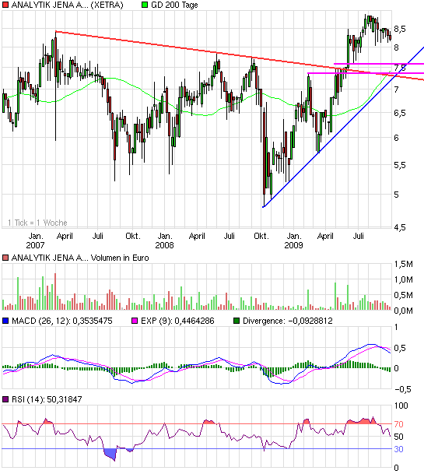Click the 'Jan. 2009' date label
Image resolution: width=424 pixels, height=474 pixels.
point(294,241)
